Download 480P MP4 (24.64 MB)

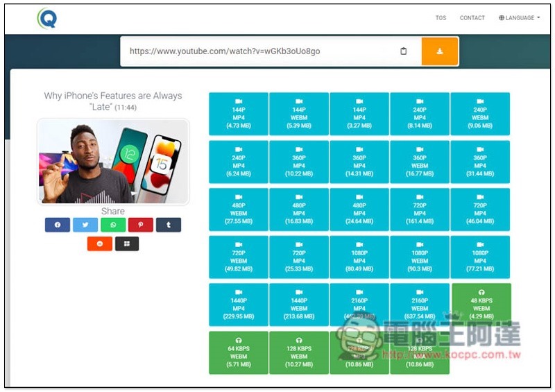(x=359, y=210)
